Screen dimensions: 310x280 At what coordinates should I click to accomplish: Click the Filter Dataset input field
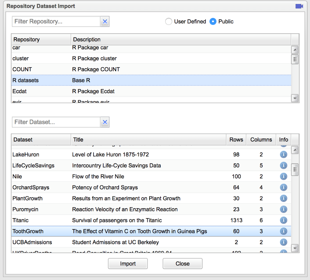pos(56,122)
